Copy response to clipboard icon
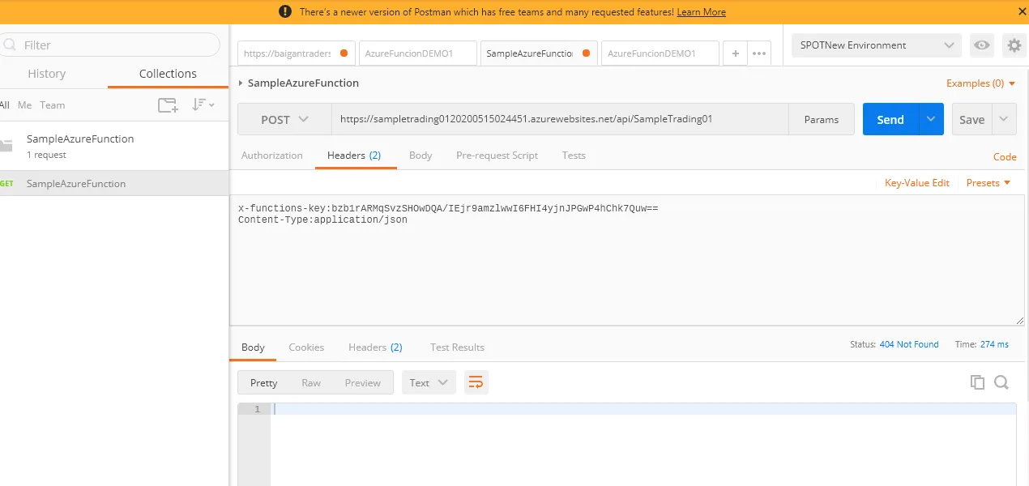Screen dimensions: 1029x486 977,382
